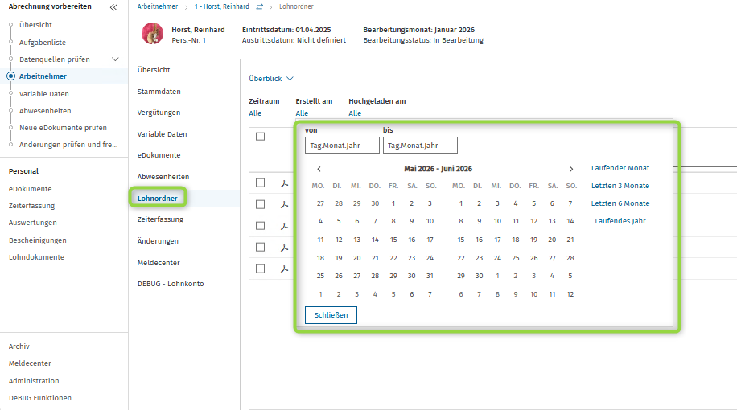Open the fifth PDF document icon
Viewport: 737px width, 410px height.
click(284, 269)
